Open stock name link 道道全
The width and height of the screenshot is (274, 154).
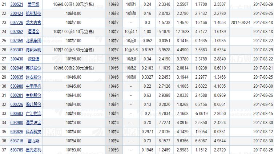tap(33, 32)
